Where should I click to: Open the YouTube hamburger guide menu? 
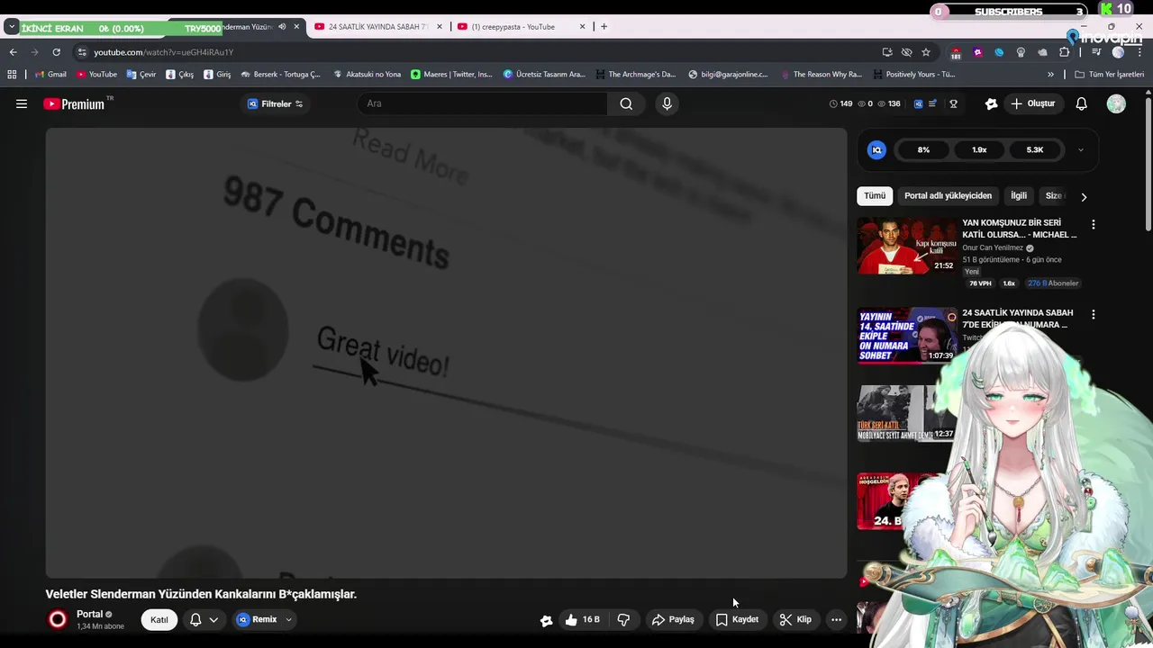(22, 103)
